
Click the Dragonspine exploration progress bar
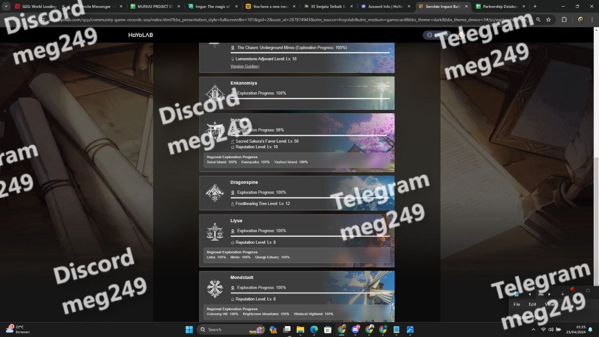(310, 198)
